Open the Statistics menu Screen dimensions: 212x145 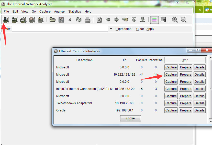74,12
